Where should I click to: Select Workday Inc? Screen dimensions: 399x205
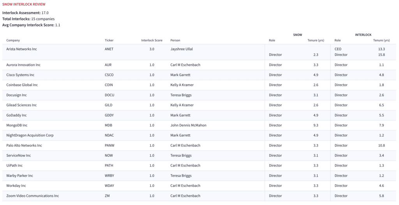pos(16,186)
